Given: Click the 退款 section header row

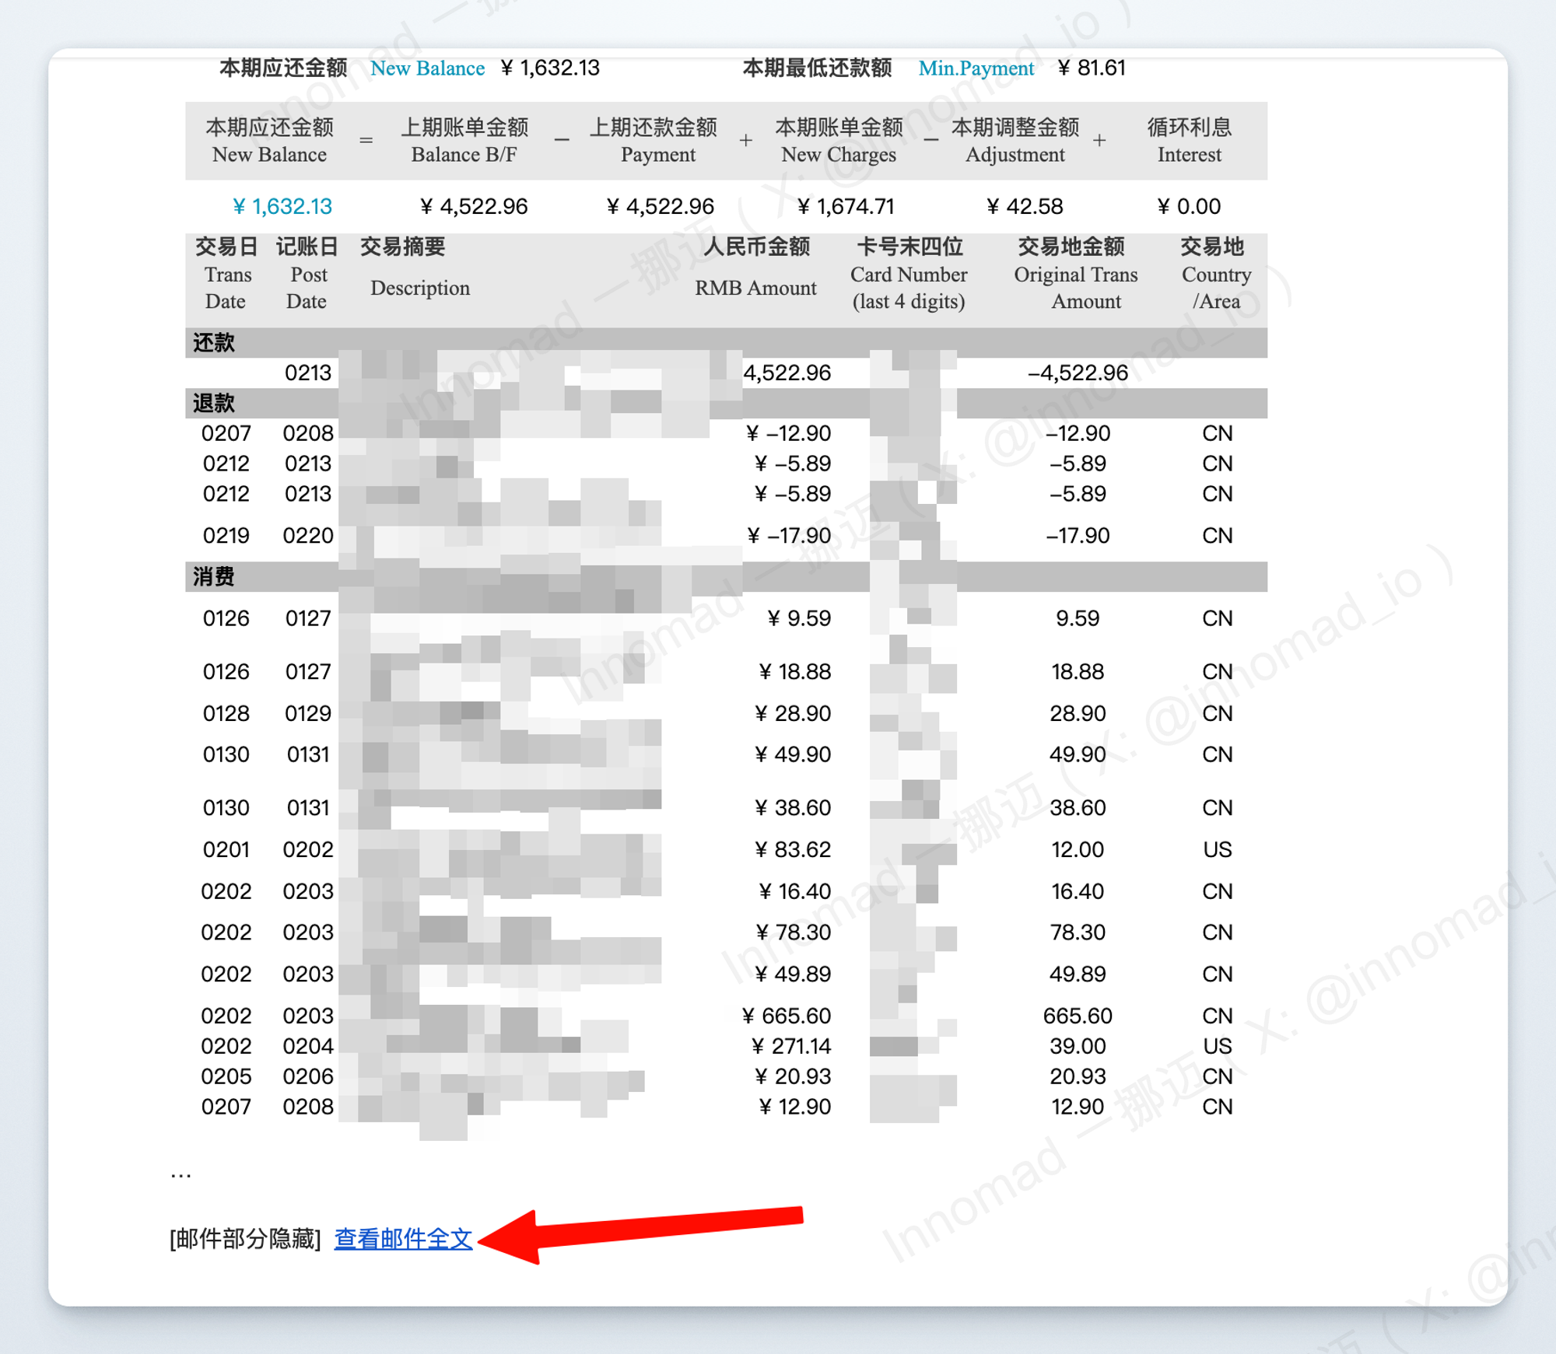Looking at the screenshot, I should pyautogui.click(x=214, y=403).
